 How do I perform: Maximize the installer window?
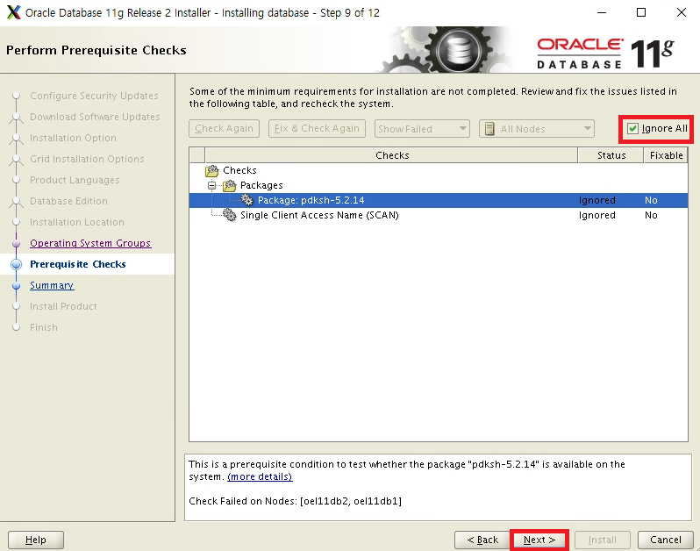[x=641, y=12]
